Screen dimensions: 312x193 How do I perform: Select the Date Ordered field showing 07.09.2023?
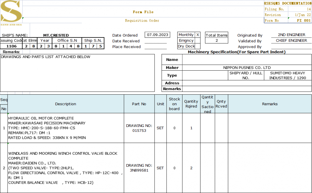[157, 35]
